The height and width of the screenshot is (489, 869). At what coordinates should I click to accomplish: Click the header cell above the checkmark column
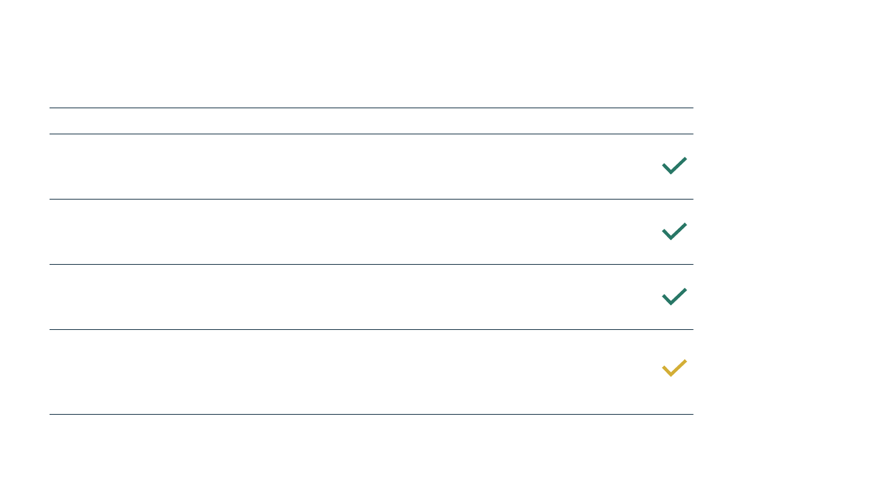674,121
